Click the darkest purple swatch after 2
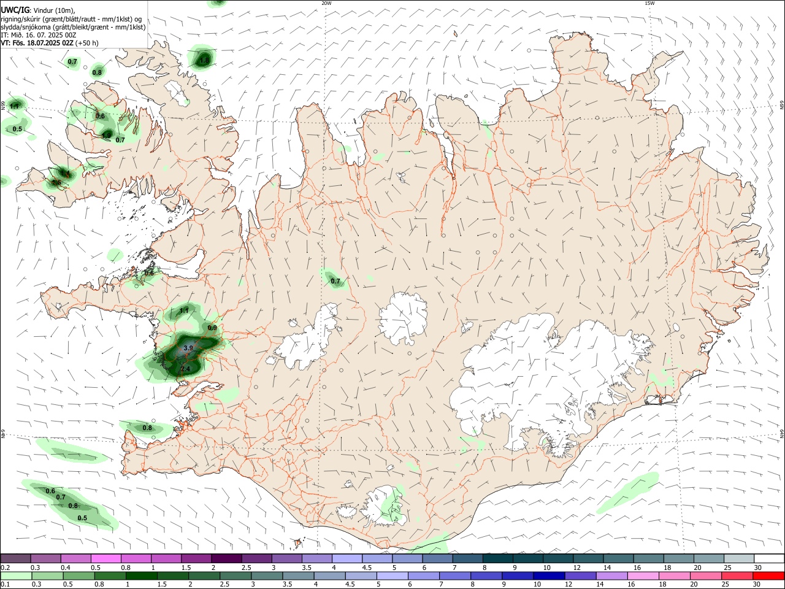785x589 pixels. (x=226, y=558)
